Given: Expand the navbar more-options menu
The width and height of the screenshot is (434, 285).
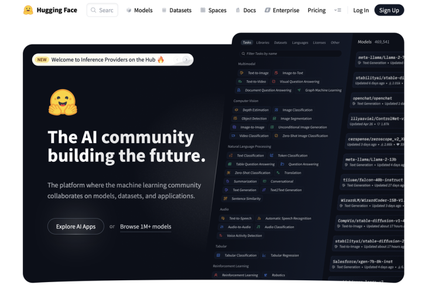Looking at the screenshot, I should pos(337,10).
